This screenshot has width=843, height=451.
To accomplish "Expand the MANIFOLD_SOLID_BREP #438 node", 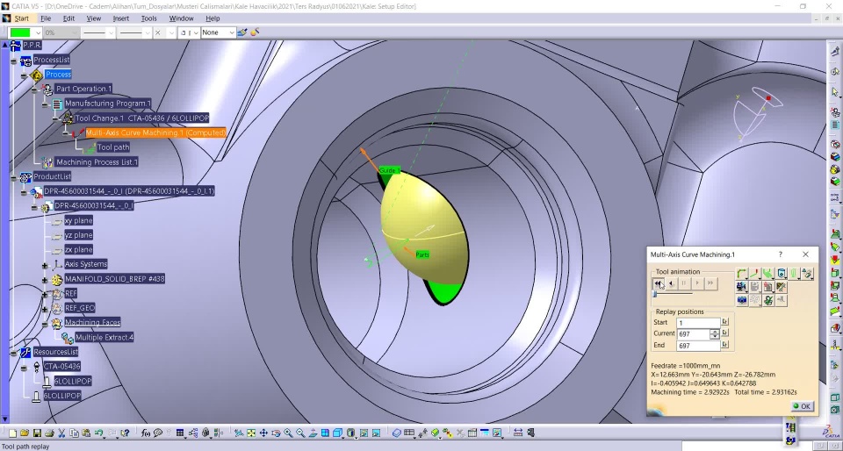I will (45, 280).
